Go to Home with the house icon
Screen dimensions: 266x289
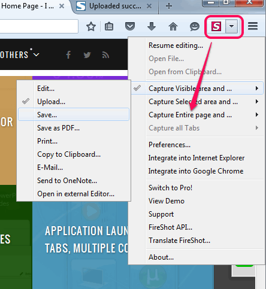point(173,26)
